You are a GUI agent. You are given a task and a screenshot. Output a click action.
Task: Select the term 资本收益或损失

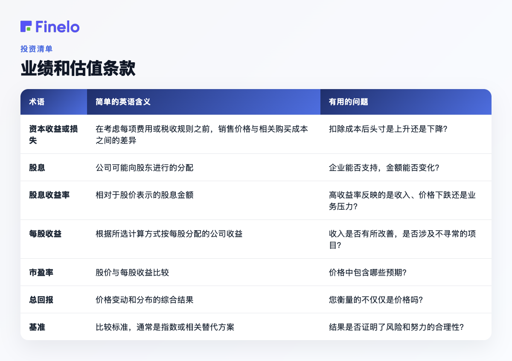tap(53, 134)
